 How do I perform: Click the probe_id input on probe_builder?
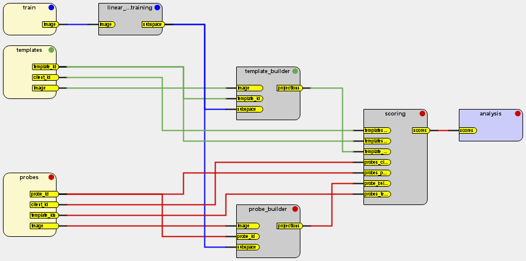tap(248, 236)
